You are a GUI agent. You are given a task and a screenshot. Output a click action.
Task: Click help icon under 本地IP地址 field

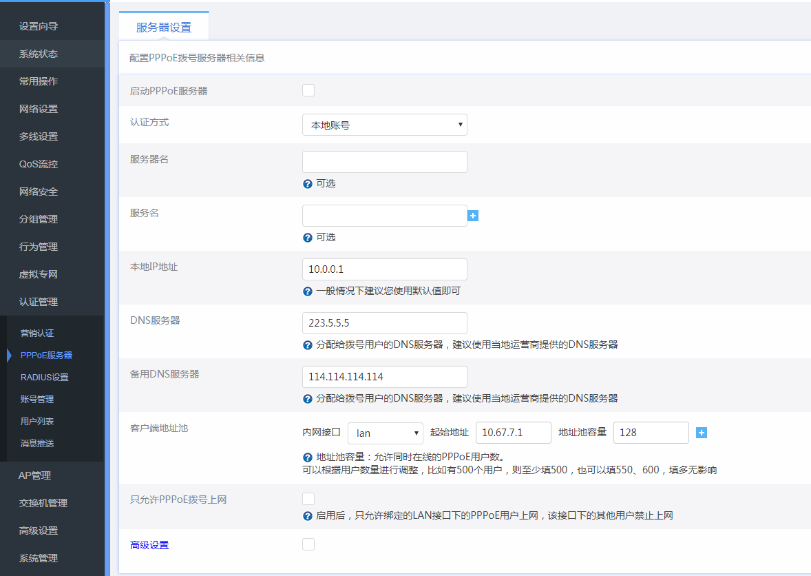pos(308,291)
